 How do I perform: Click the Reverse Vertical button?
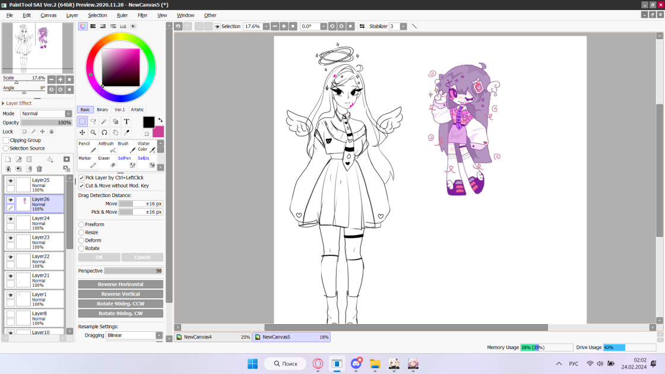pyautogui.click(x=121, y=294)
